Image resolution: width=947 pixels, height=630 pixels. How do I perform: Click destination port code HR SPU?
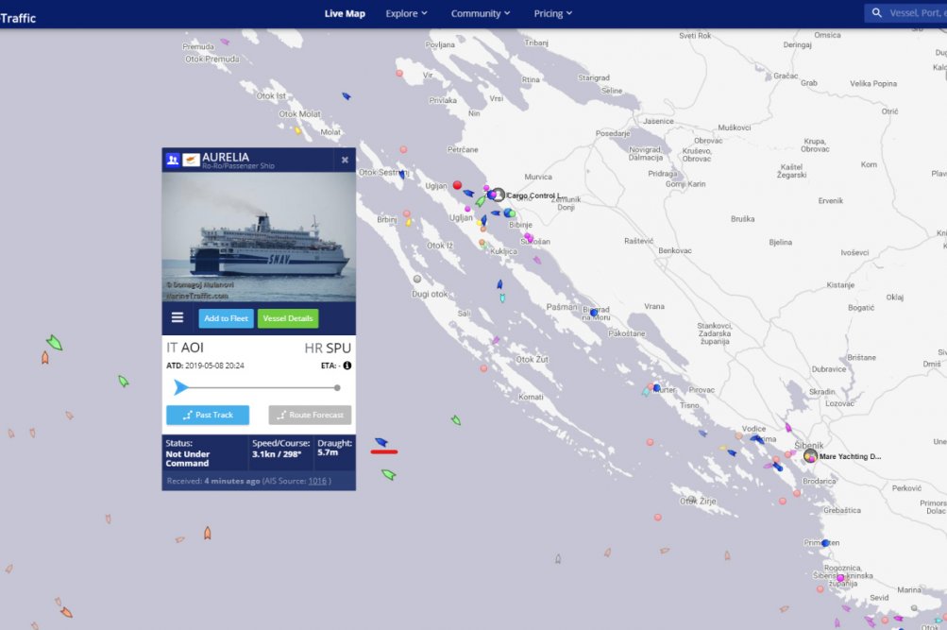(x=328, y=348)
